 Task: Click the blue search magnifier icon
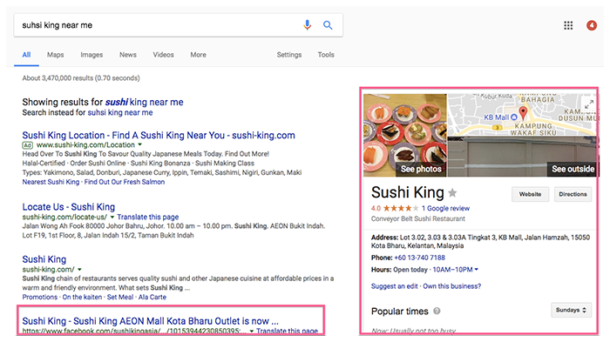328,25
